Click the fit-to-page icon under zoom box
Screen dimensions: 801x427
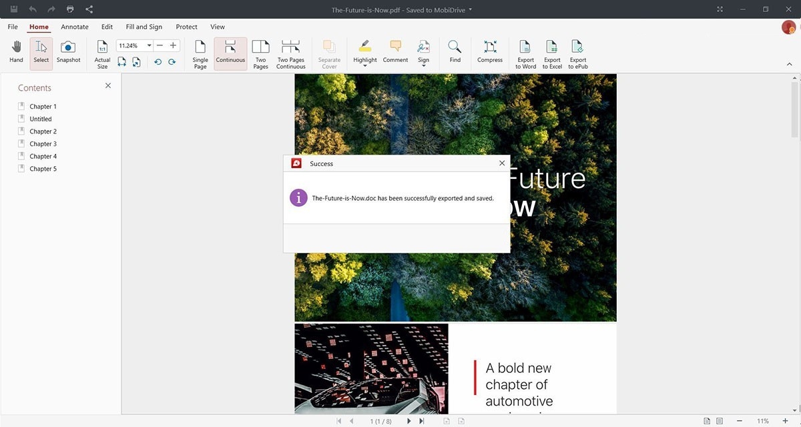point(136,61)
